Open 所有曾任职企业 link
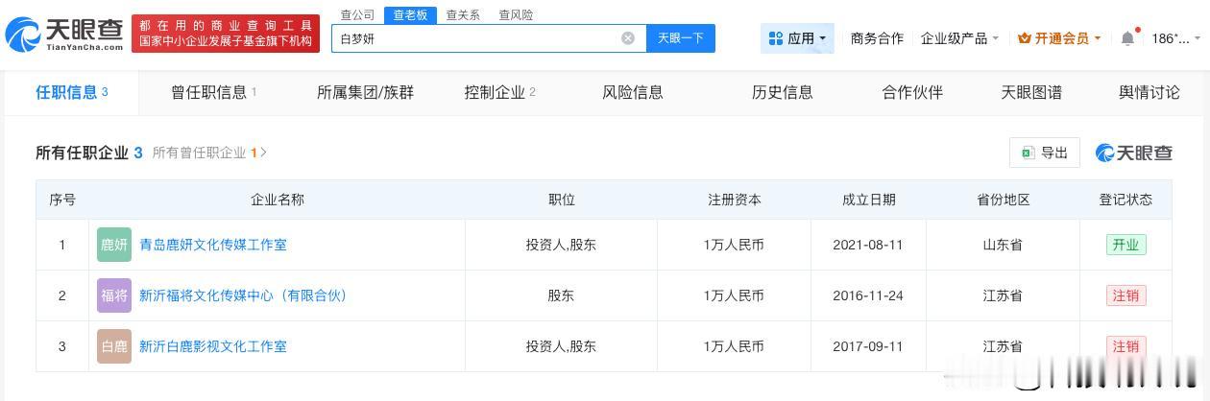Image resolution: width=1210 pixels, height=401 pixels. tap(209, 153)
